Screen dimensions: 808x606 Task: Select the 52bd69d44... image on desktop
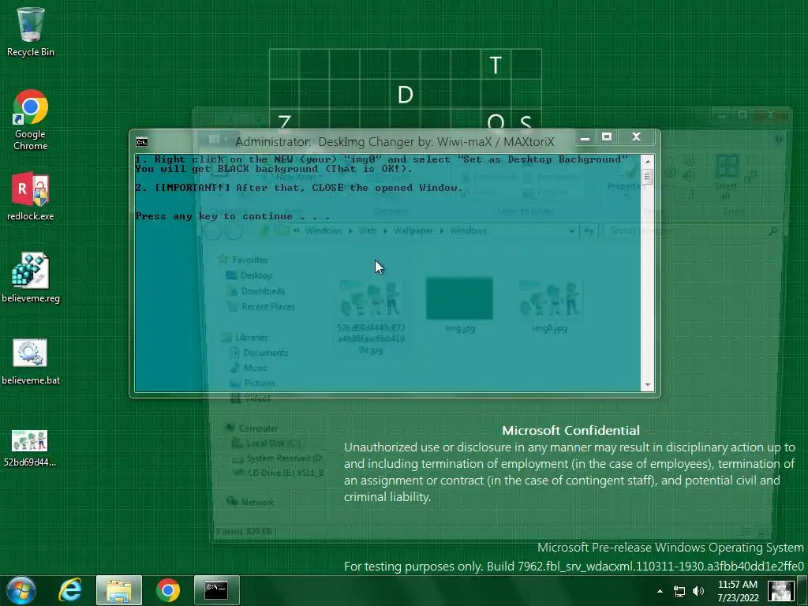point(30,447)
